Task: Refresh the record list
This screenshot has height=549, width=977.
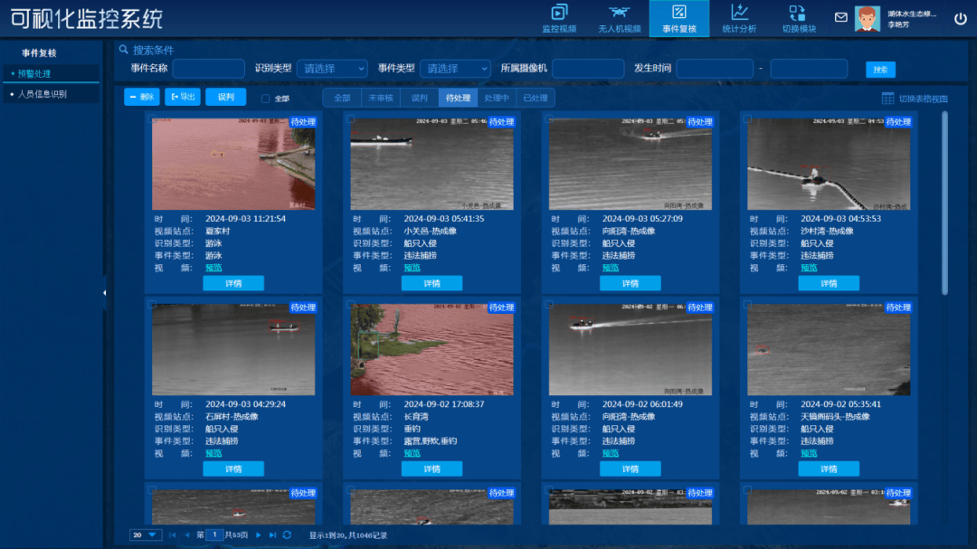Action: (x=288, y=535)
